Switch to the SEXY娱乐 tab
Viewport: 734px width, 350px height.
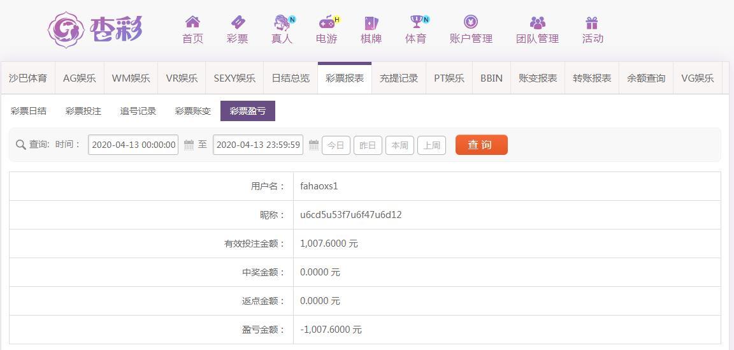coord(234,78)
